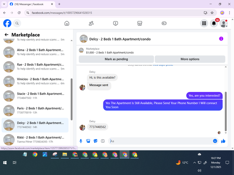The image size is (234, 175).
Task: Open Paris conversation in list
Action: coord(35,111)
